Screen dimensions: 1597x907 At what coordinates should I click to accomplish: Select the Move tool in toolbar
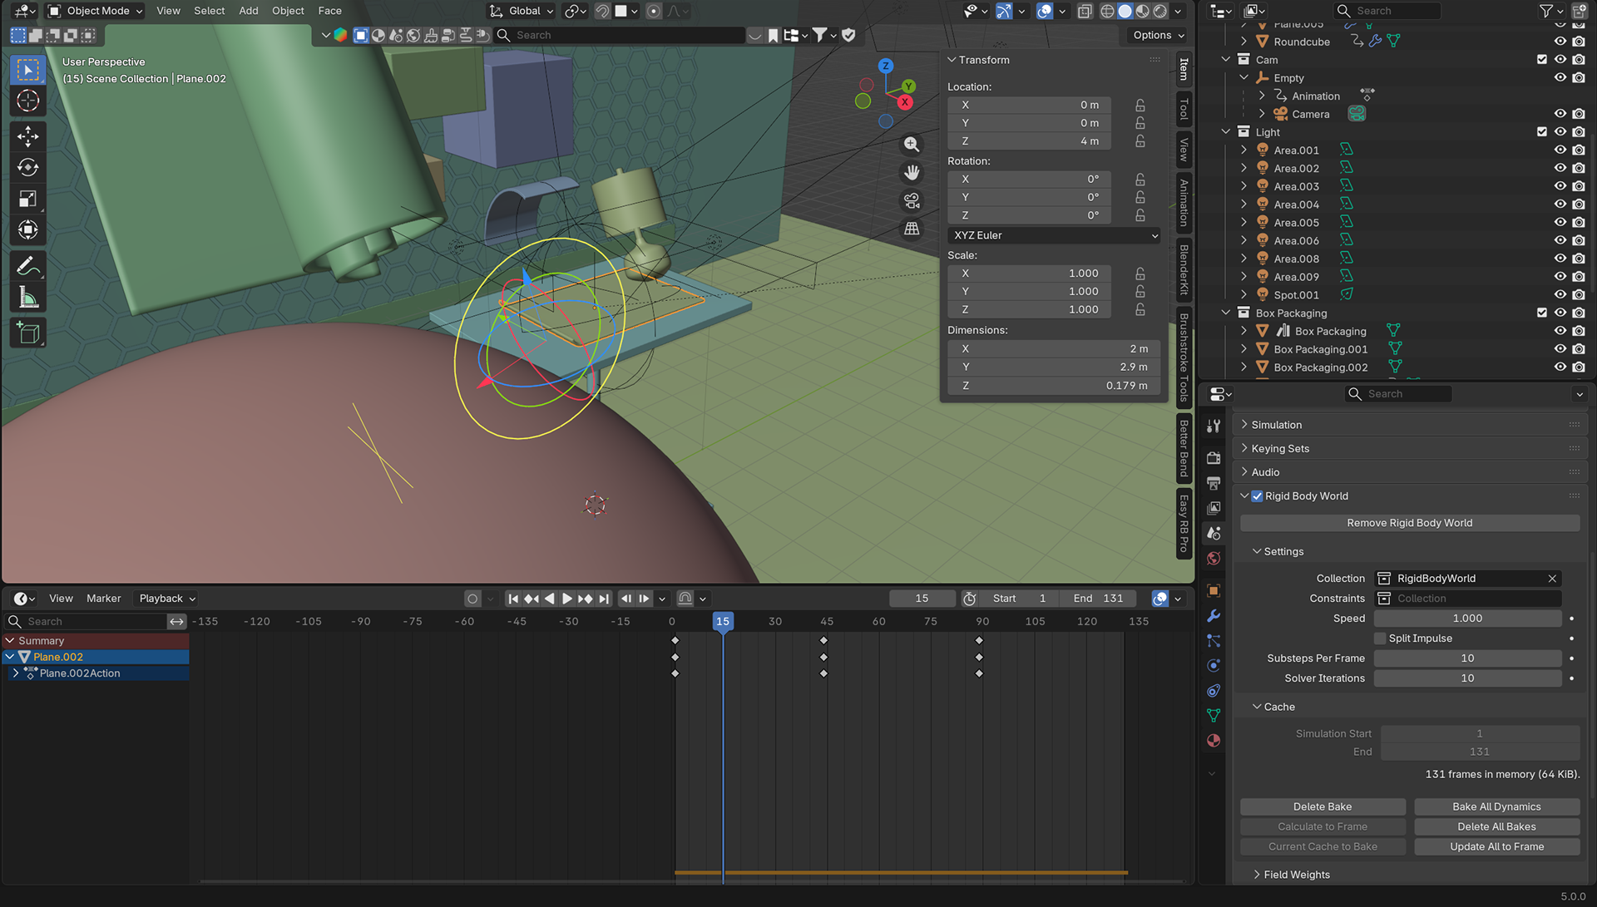27,136
